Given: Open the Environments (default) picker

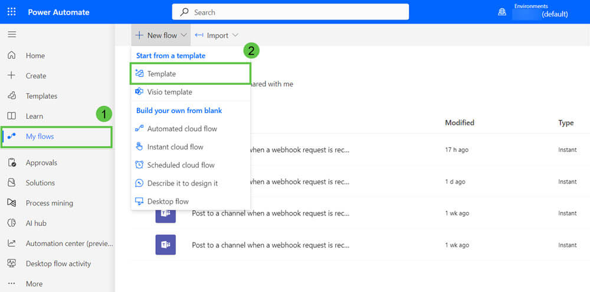Looking at the screenshot, I should 540,11.
